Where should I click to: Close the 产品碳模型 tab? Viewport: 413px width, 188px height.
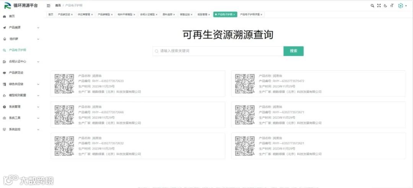point(112,14)
